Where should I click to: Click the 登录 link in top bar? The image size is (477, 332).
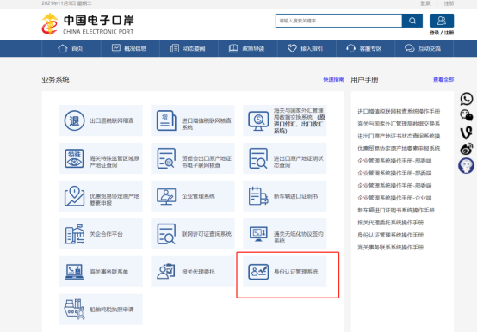425,3
